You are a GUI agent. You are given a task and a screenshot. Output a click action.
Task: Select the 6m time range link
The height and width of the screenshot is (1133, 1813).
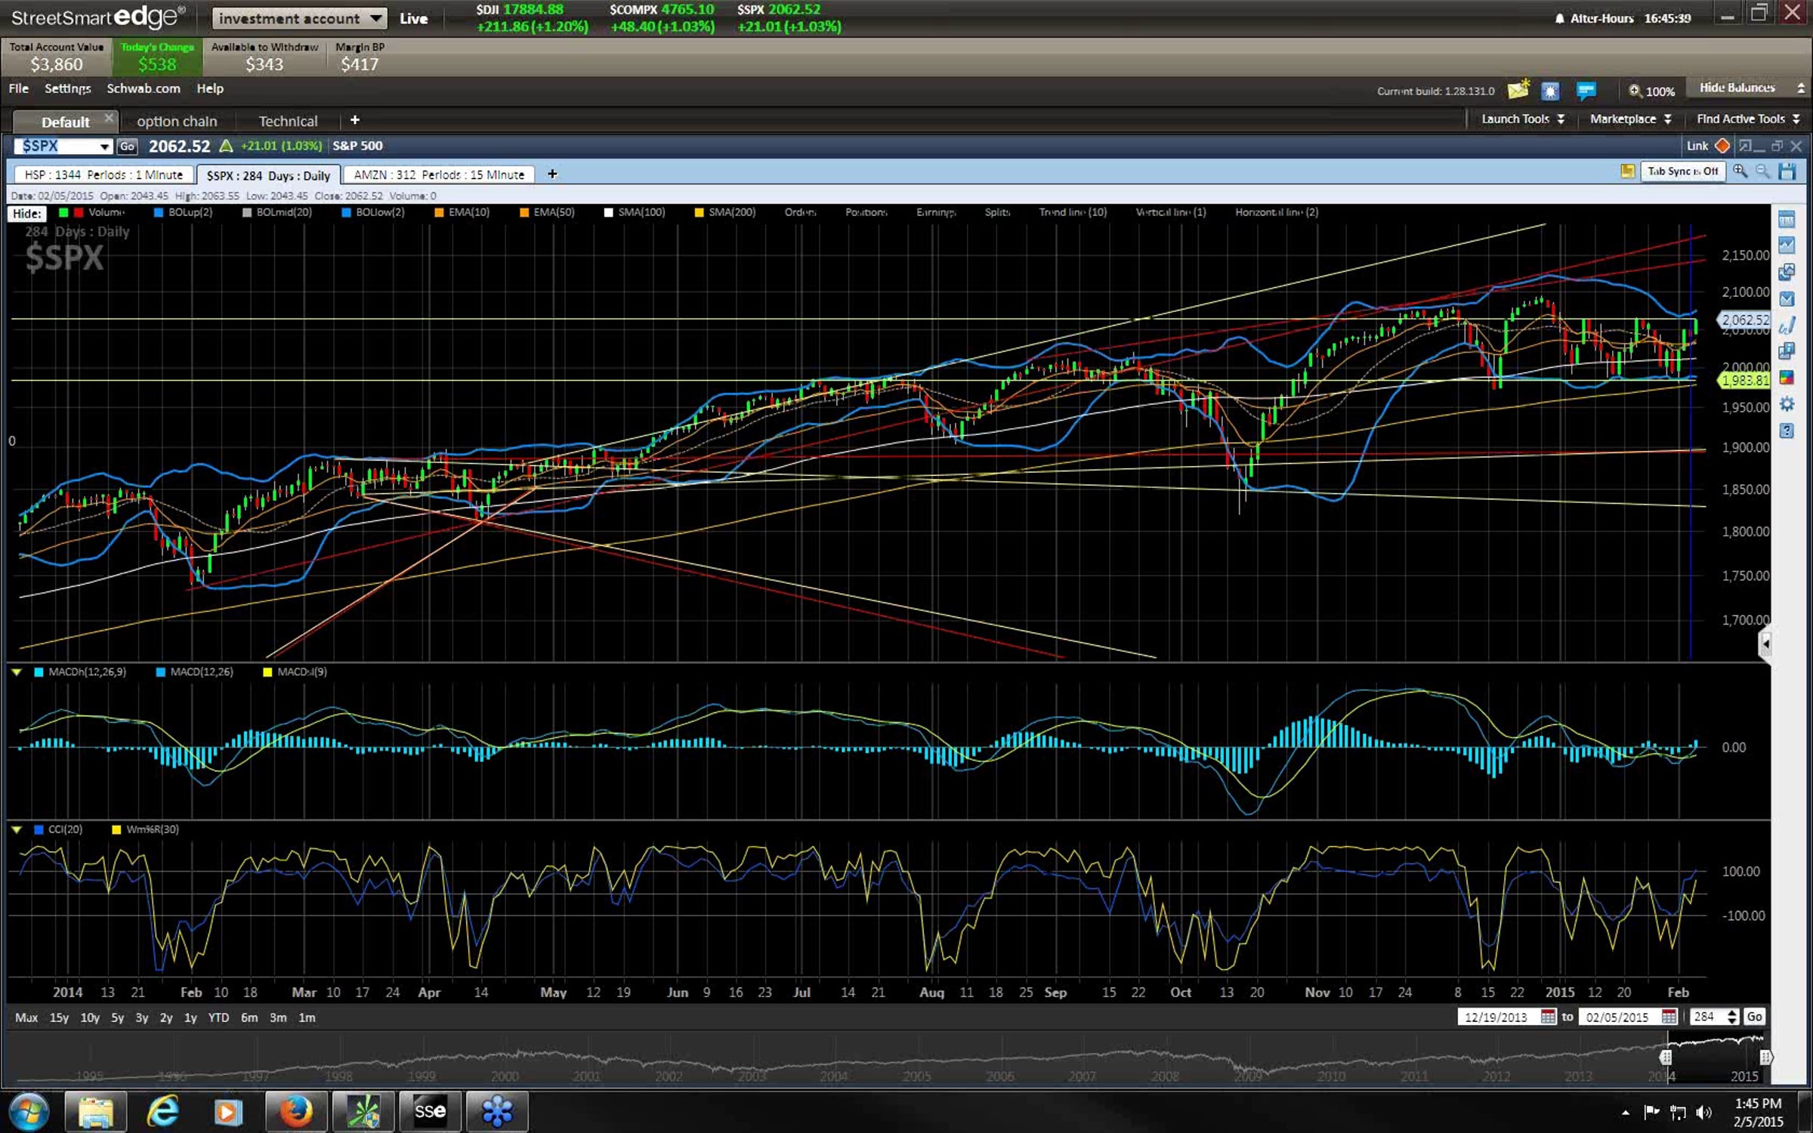[x=249, y=1017]
